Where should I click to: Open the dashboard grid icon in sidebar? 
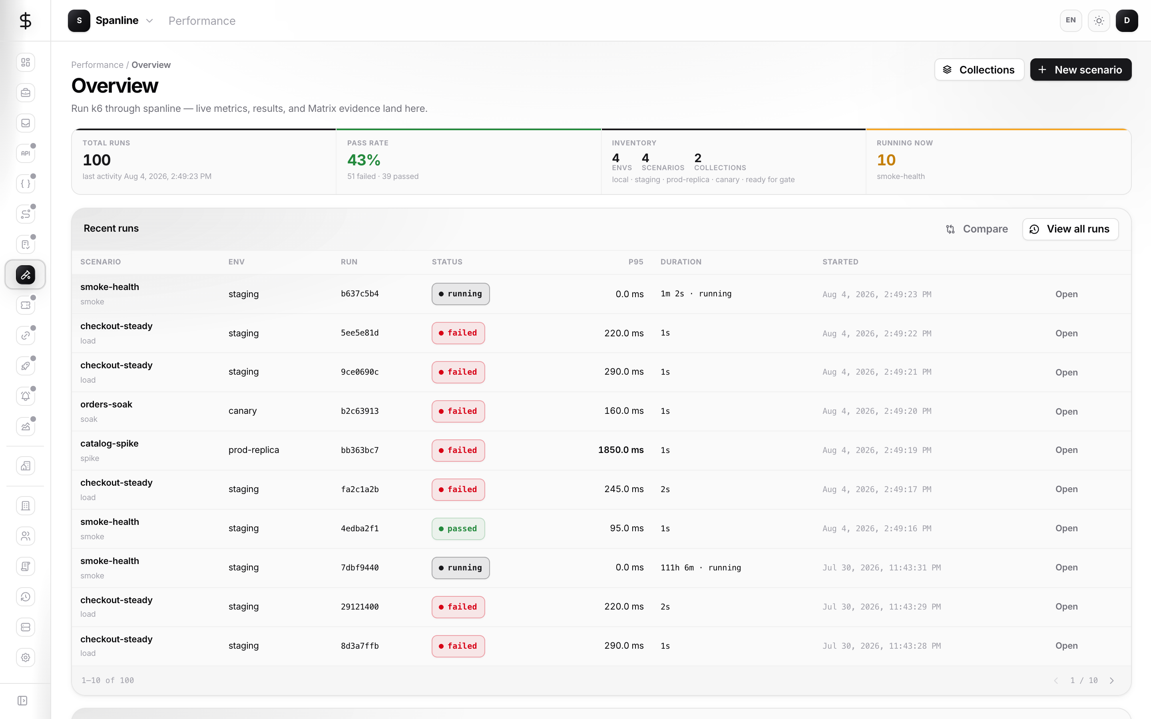pos(26,62)
